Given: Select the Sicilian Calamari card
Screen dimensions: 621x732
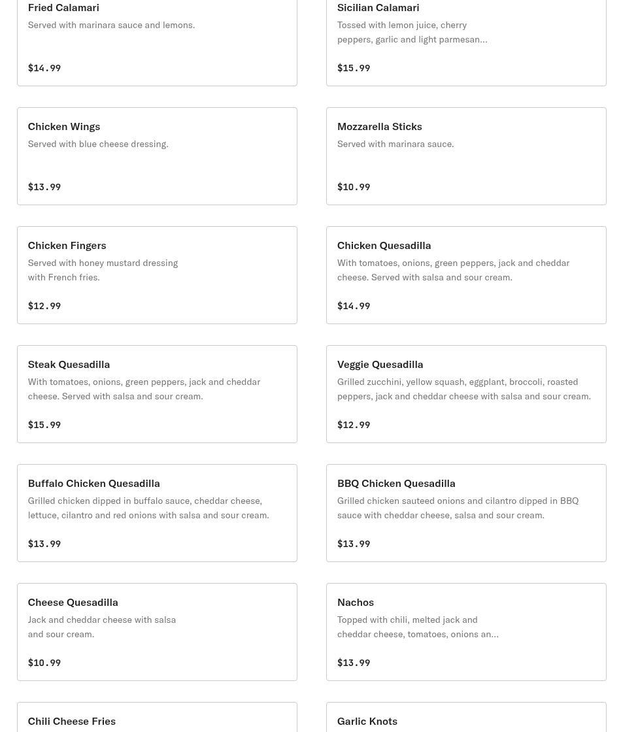Looking at the screenshot, I should [x=466, y=42].
